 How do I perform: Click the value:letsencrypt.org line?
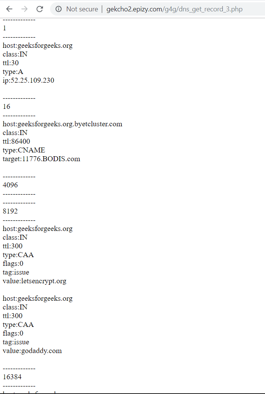[34, 281]
